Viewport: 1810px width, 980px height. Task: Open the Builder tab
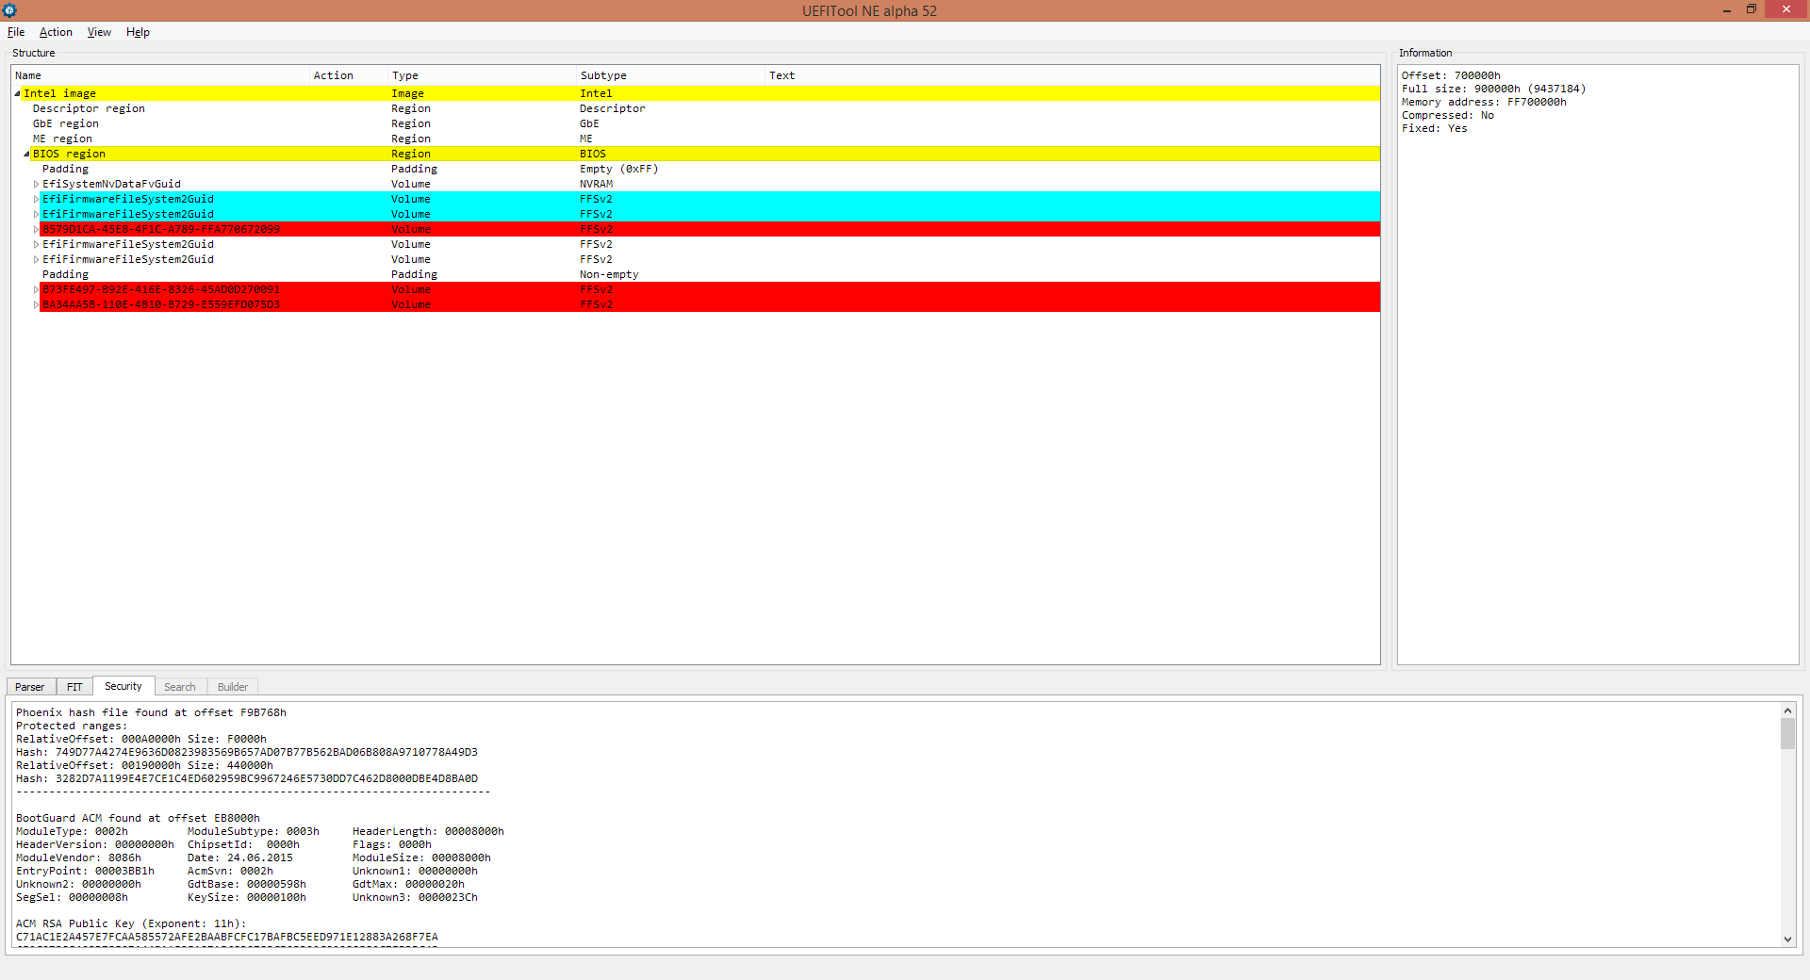pyautogui.click(x=233, y=687)
